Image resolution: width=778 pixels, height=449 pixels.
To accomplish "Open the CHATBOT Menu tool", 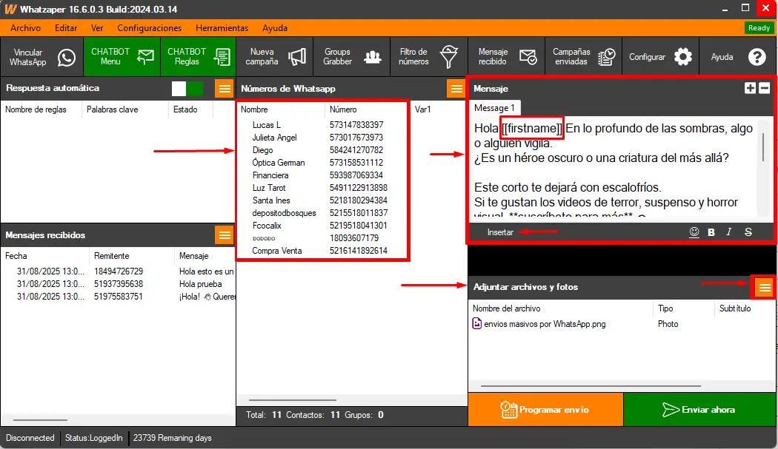I will click(122, 57).
